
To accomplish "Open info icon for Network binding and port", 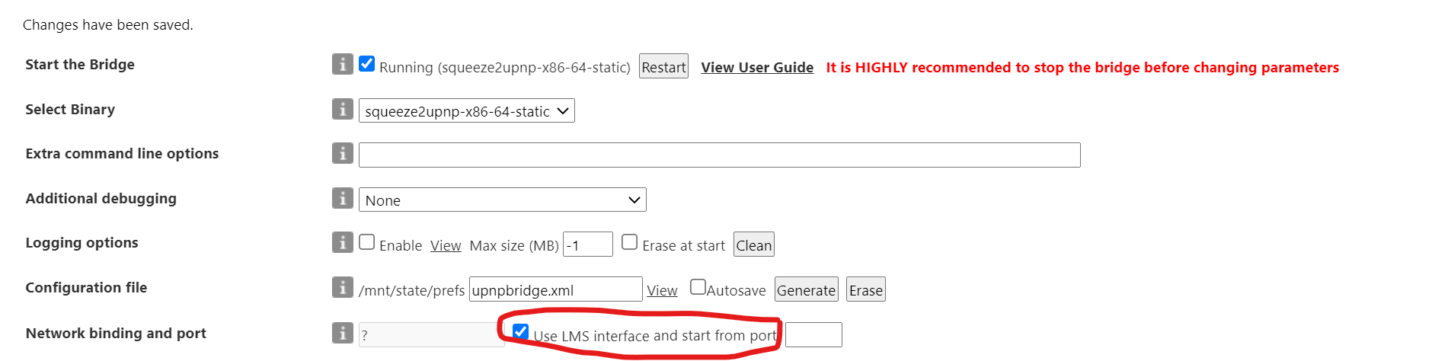I will coord(342,334).
